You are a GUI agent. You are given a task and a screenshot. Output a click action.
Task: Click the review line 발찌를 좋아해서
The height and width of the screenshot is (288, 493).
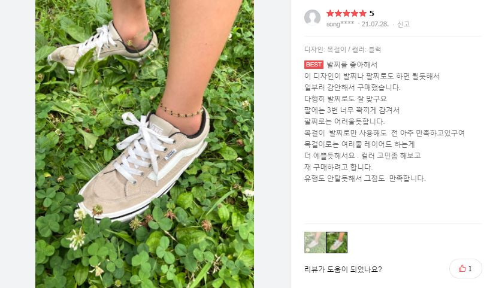pyautogui.click(x=352, y=65)
